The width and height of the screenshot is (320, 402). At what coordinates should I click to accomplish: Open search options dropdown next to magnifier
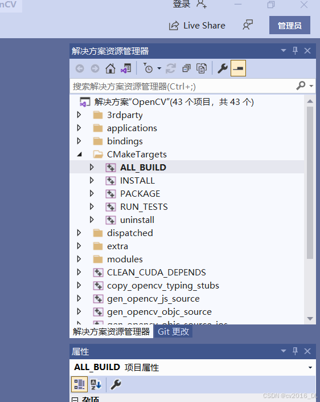311,86
